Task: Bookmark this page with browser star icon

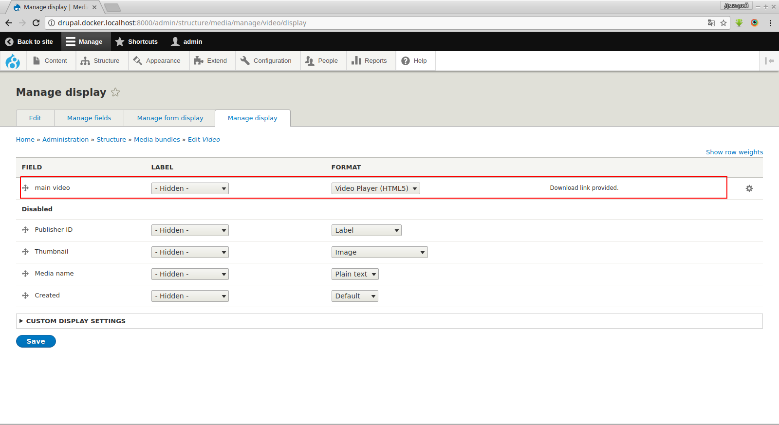Action: click(723, 23)
